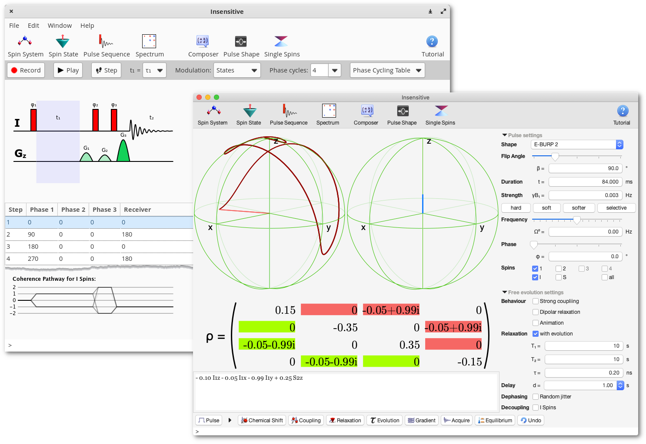Viewport: 646px width, 444px height.
Task: Click Duration t input field
Action: pyautogui.click(x=585, y=182)
